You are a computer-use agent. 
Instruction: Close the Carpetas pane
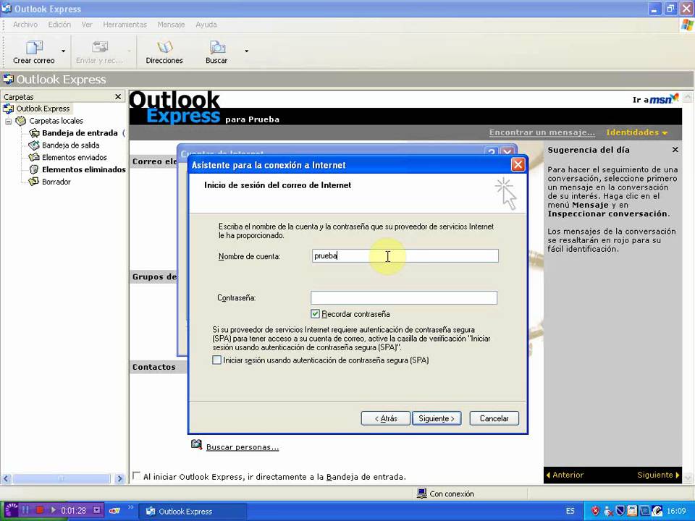click(x=118, y=96)
